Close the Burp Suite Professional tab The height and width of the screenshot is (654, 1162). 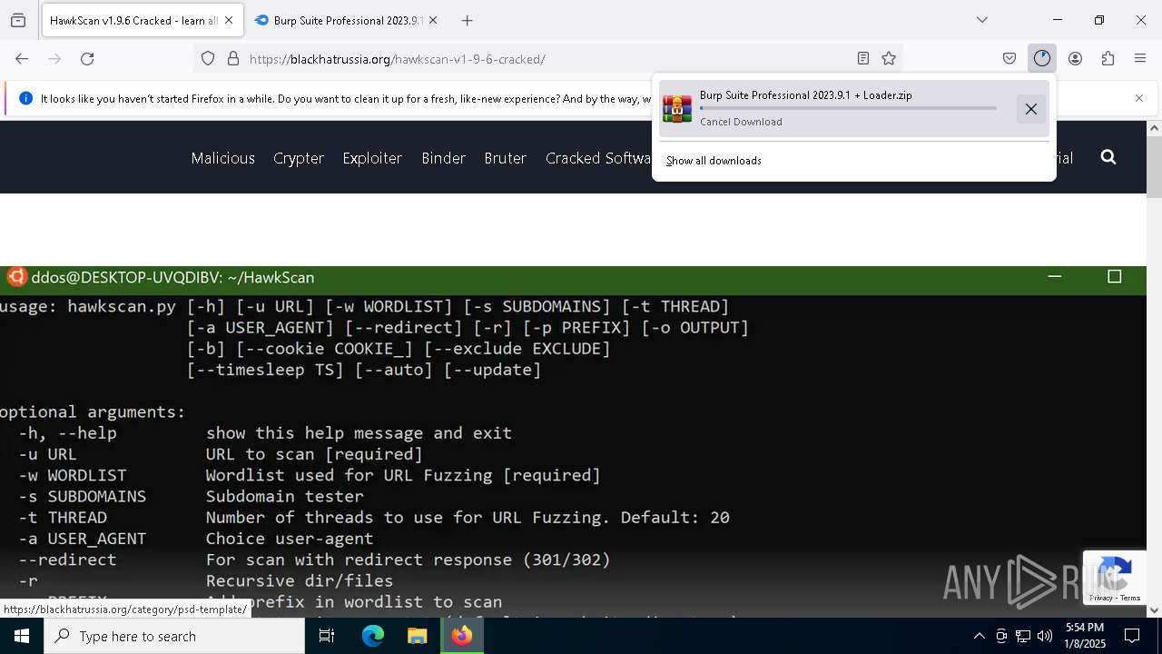[x=433, y=20]
